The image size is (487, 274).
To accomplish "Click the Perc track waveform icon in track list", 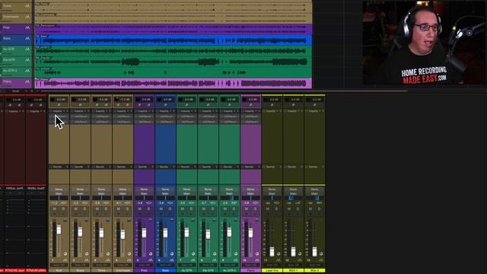I will 27,27.
